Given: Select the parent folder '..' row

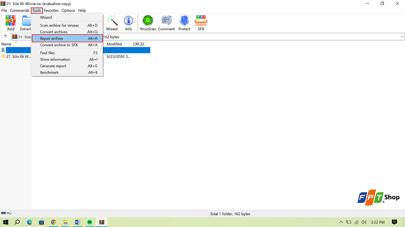Looking at the screenshot, I should [75, 50].
